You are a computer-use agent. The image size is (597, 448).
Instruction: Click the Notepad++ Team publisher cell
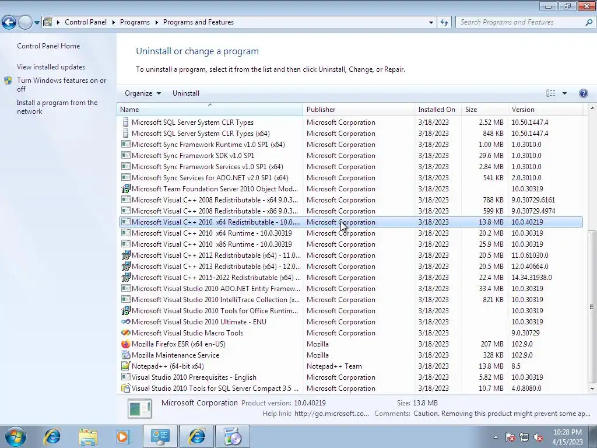pyautogui.click(x=334, y=366)
